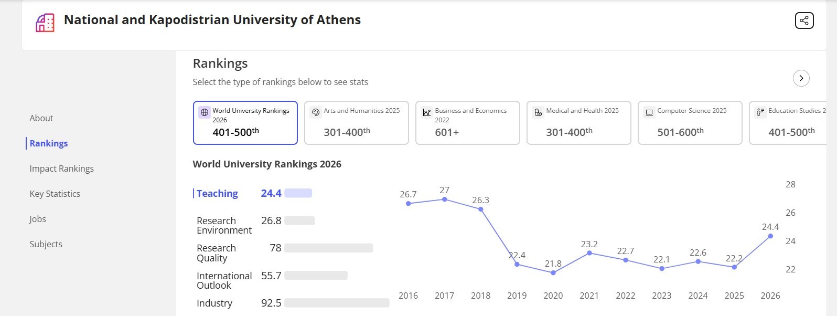Click the globe icon on World University Rankings
837x316 pixels.
205,112
